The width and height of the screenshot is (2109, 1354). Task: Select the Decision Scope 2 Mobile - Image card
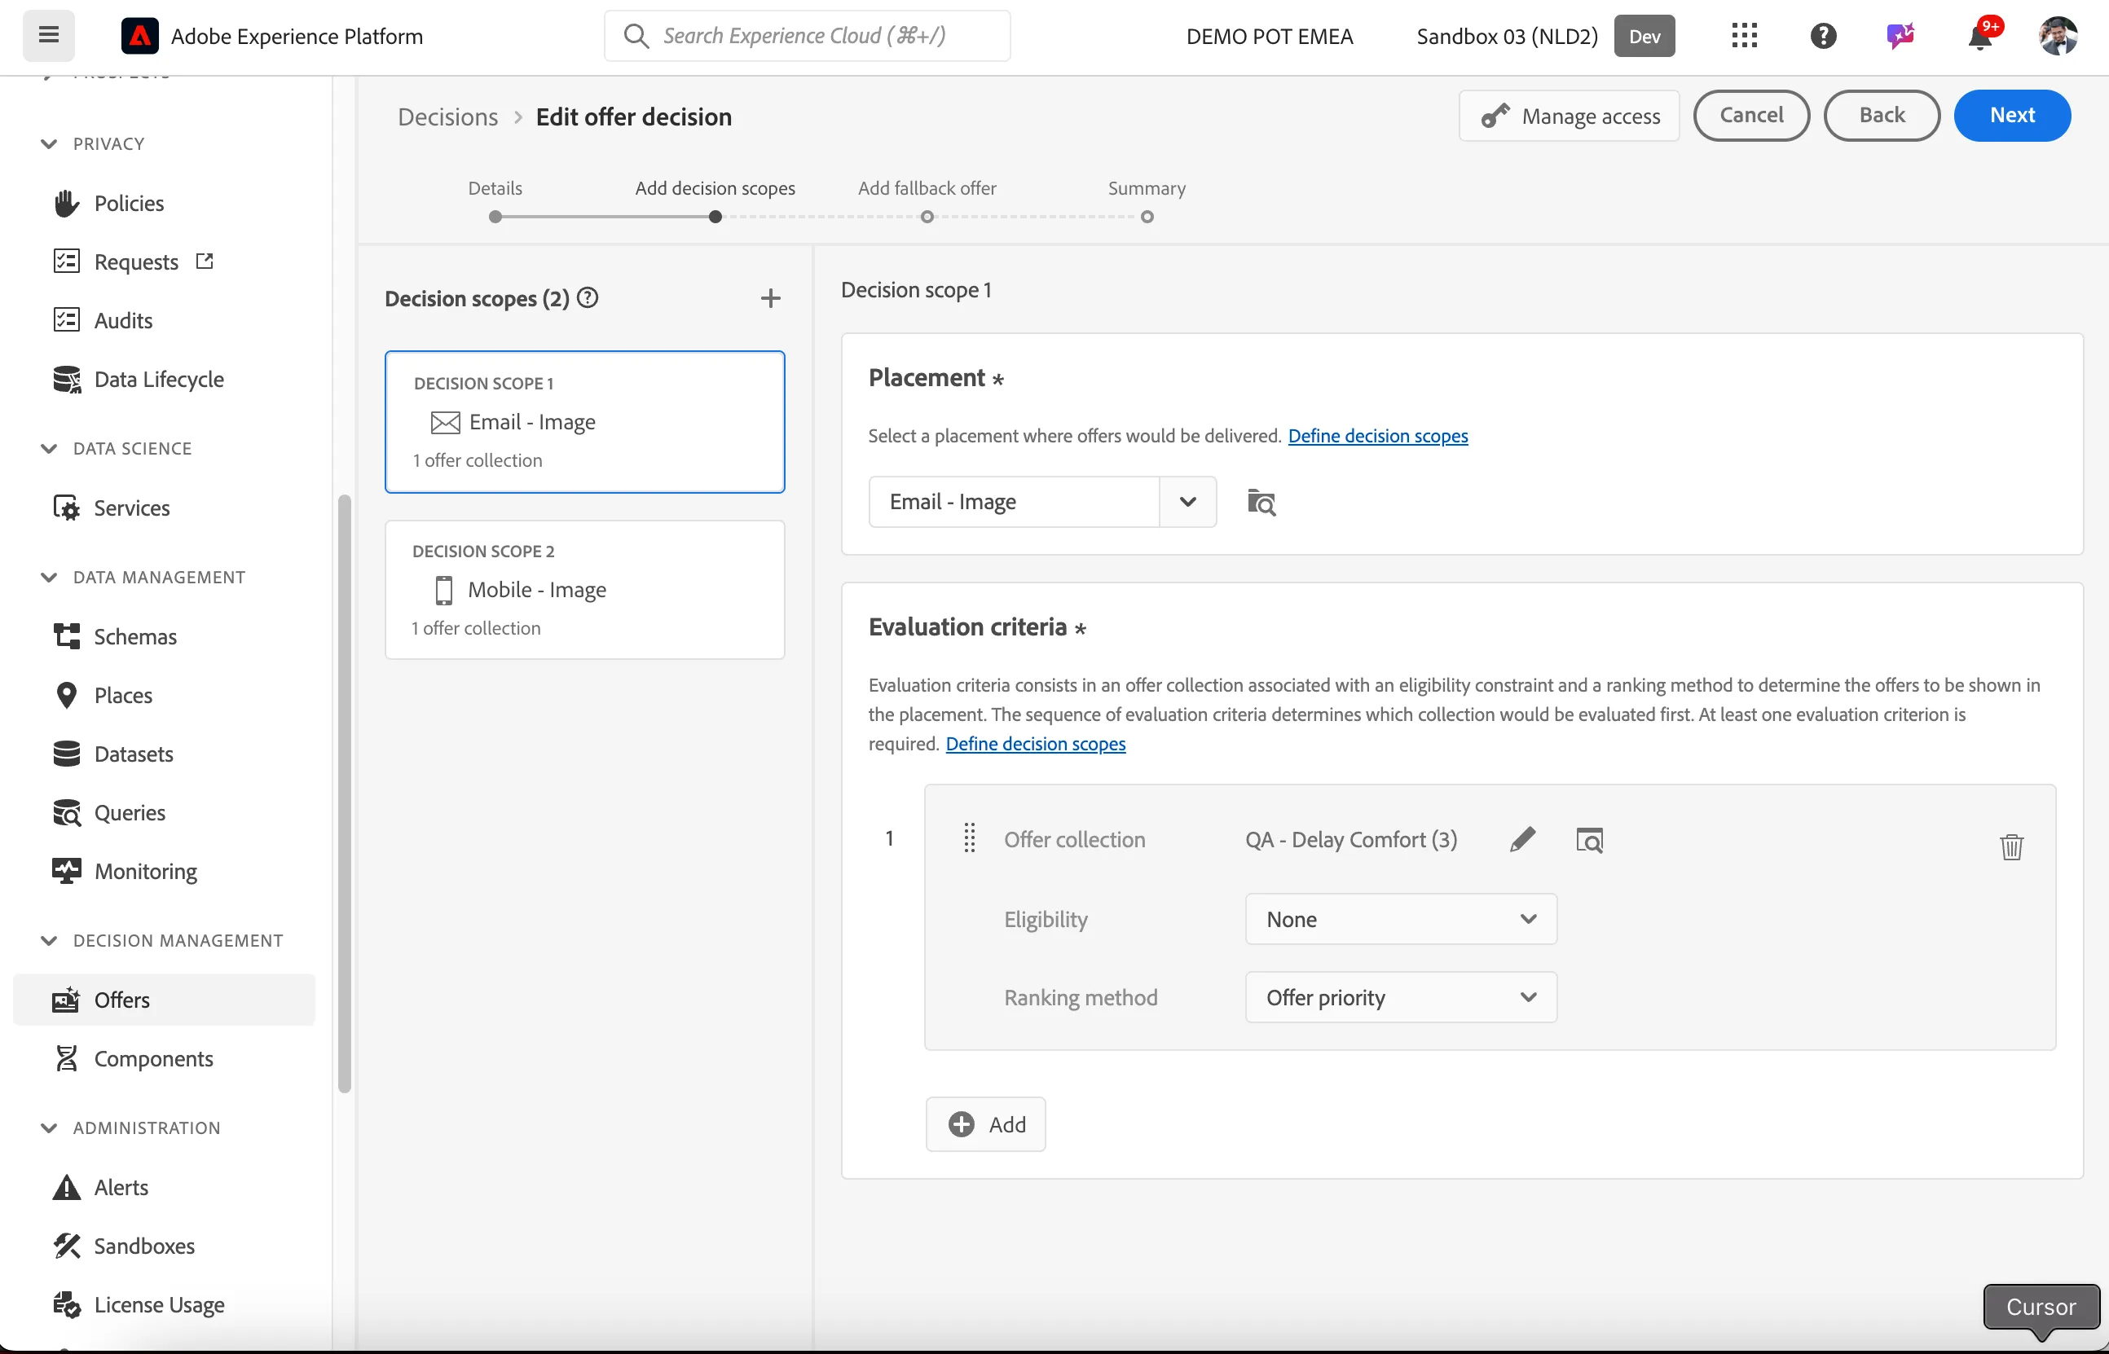click(x=585, y=589)
